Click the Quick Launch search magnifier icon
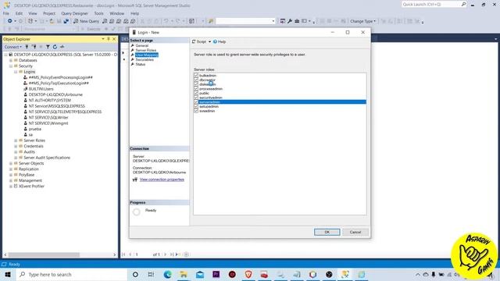Image resolution: width=500 pixels, height=281 pixels. (x=463, y=4)
